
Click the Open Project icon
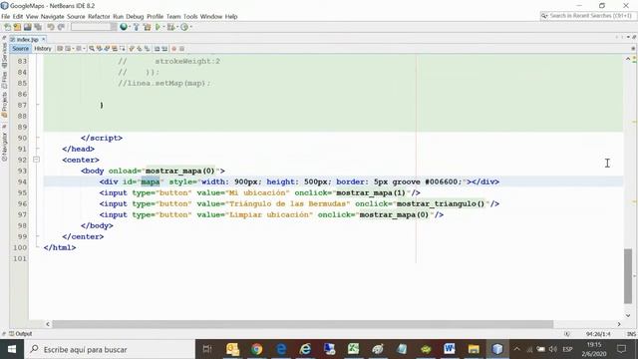pyautogui.click(x=27, y=27)
